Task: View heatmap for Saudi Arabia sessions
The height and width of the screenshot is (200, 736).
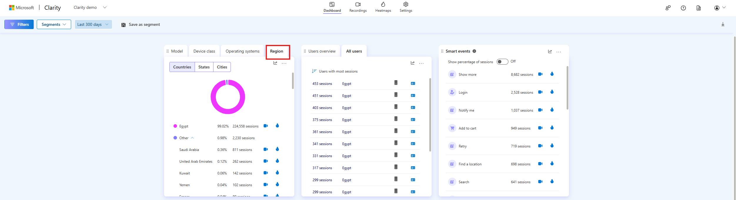Action: tap(277, 149)
